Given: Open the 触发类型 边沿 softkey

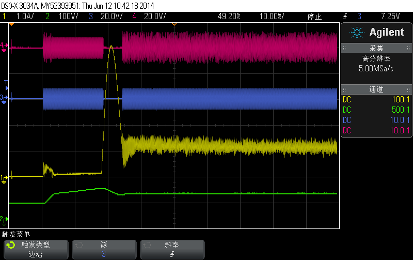Looking at the screenshot, I should 36,250.
